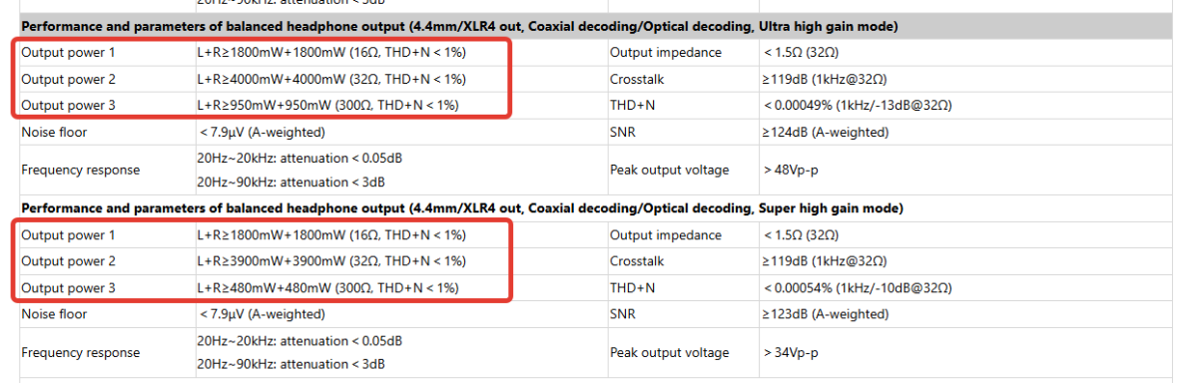Image resolution: width=1198 pixels, height=383 pixels.
Task: Select the 20Hz~90kHz attenuation line in Ultra section
Action: coord(292,182)
